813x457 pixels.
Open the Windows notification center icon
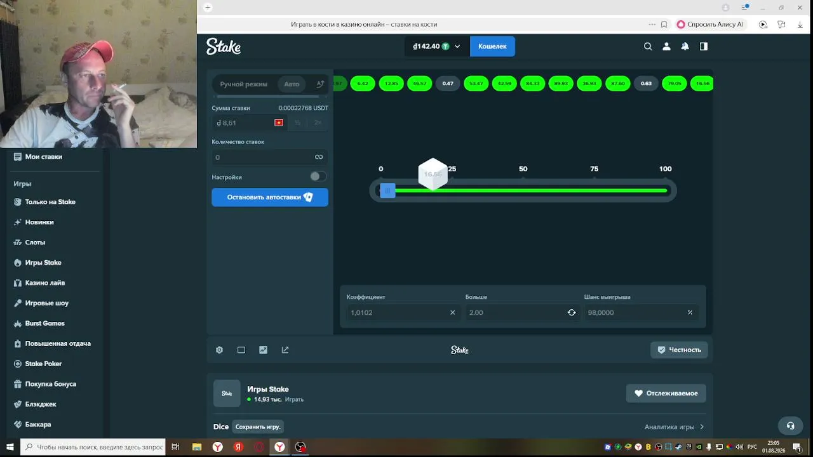796,447
